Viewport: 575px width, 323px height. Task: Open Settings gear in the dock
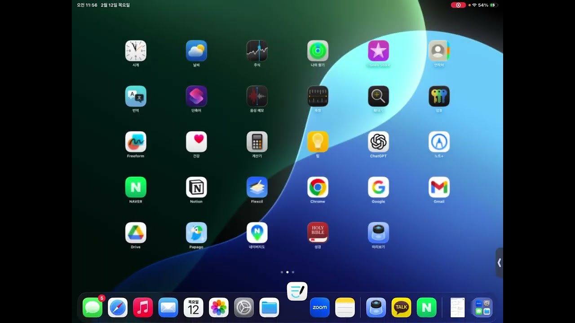pyautogui.click(x=244, y=307)
